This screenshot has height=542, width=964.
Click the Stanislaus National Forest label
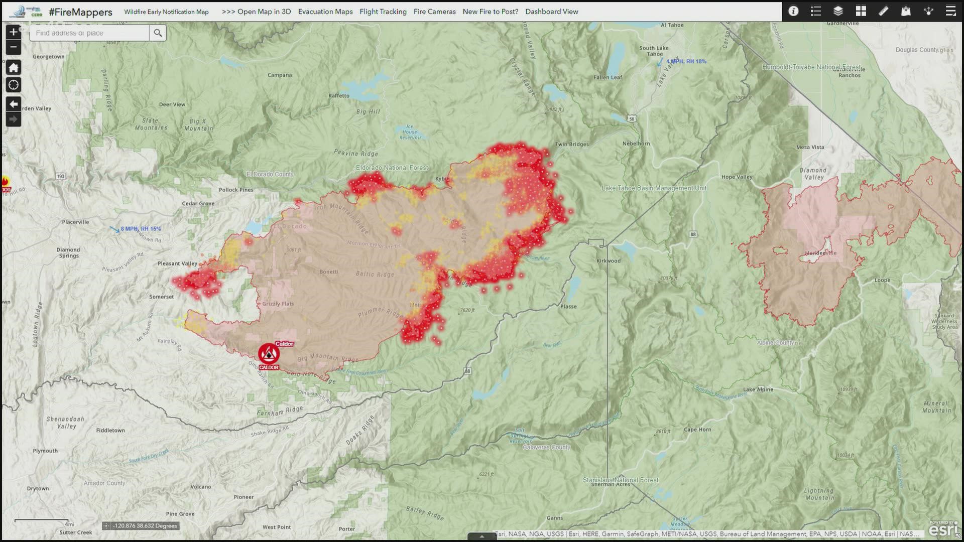(621, 480)
